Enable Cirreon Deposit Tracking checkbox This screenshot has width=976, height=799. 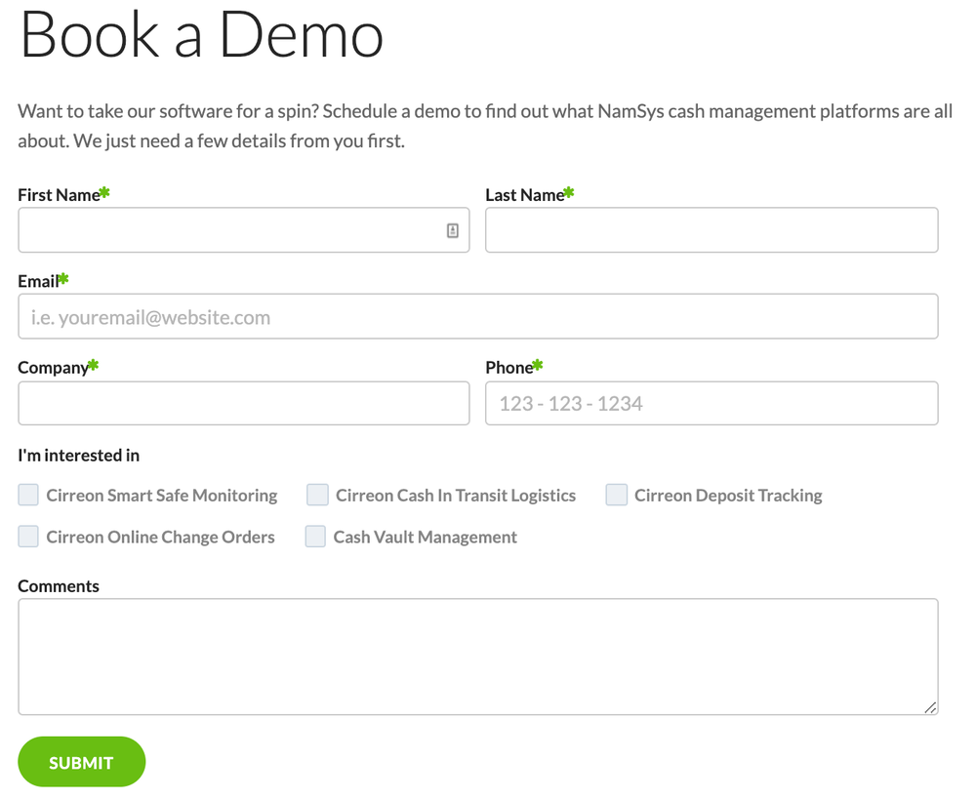616,496
